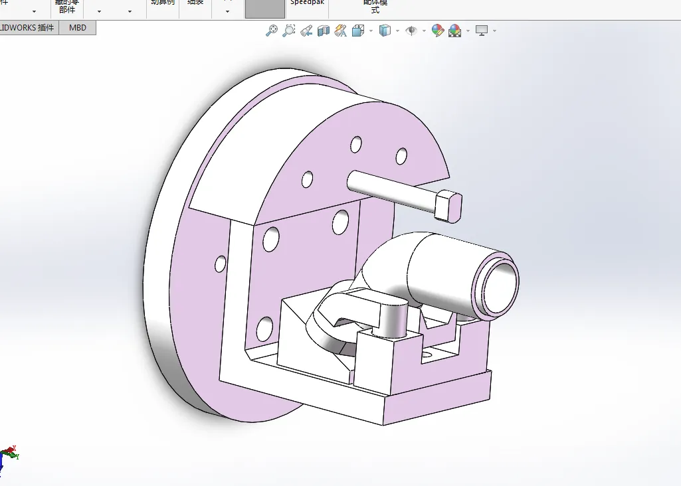Toggle Dynamic Annotation Views
This screenshot has height=486, width=681.
[341, 31]
